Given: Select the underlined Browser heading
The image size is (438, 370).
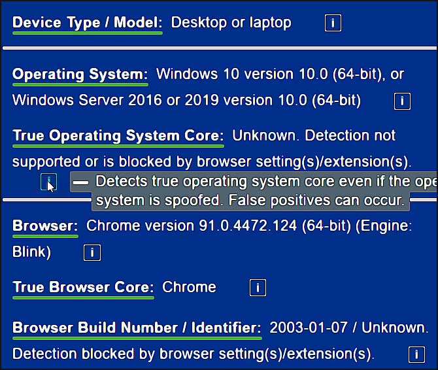Looking at the screenshot, I should [45, 226].
